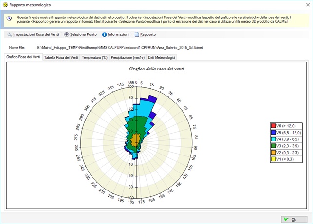Open Impostazioni Rosa dei Venti settings

[34, 34]
